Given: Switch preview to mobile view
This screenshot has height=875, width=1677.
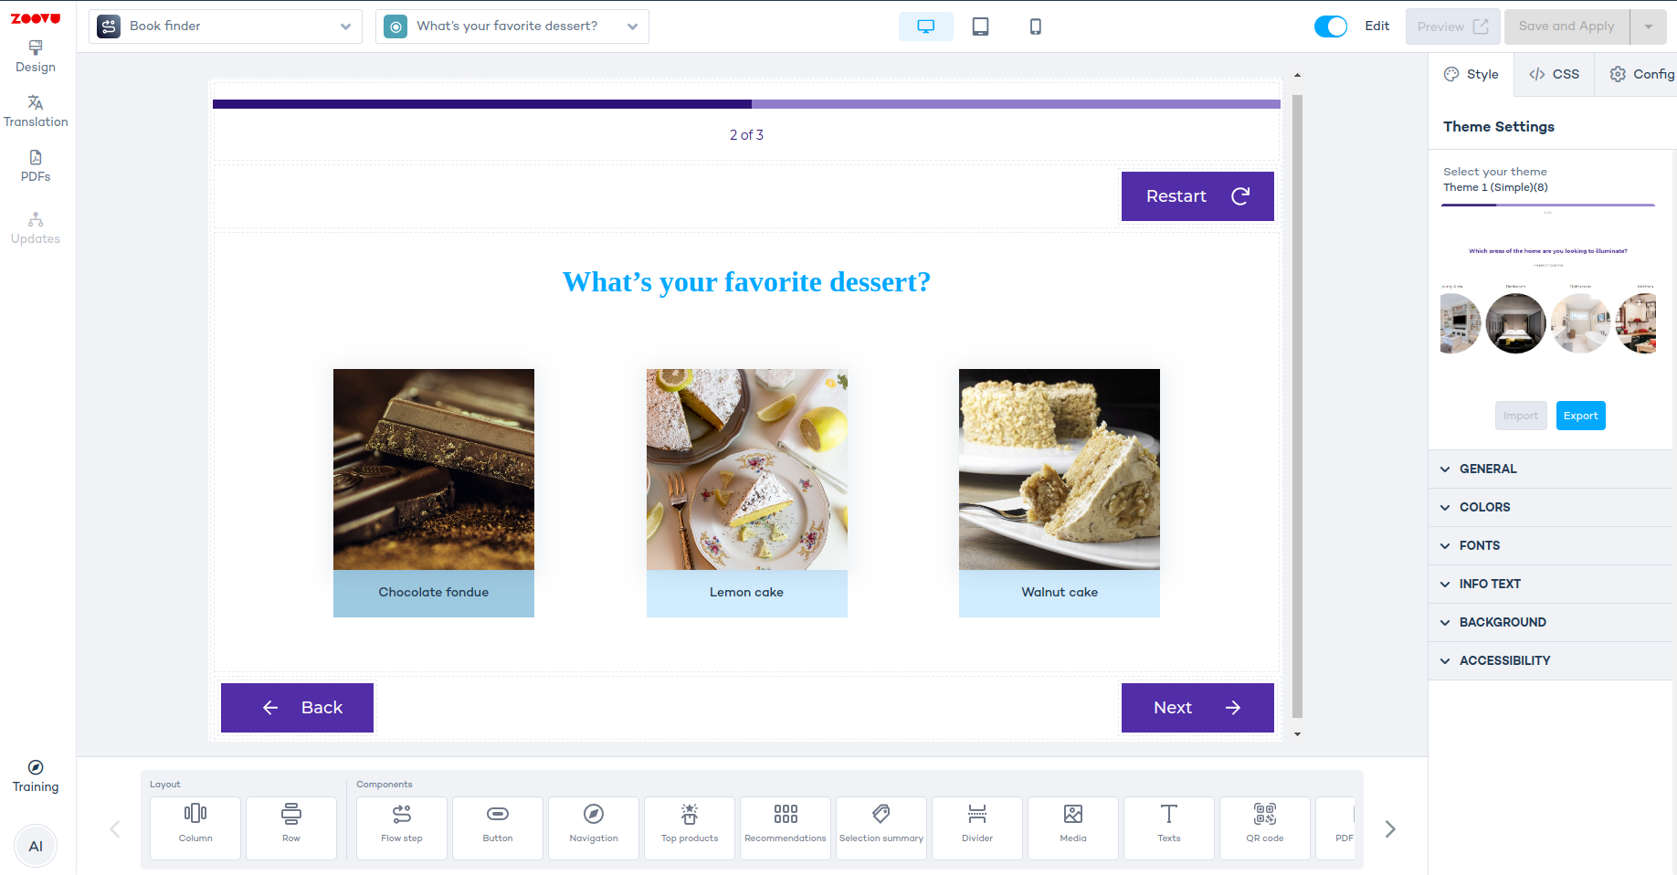Looking at the screenshot, I should (x=1035, y=26).
